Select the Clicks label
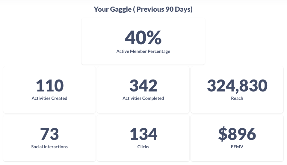This screenshot has width=287, height=165. click(x=143, y=147)
